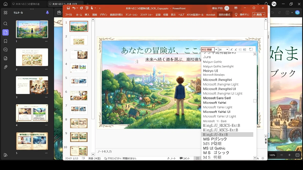This screenshot has height=170, width=303.
Task: Click 操作アシスト search box
Action: coord(244,15)
